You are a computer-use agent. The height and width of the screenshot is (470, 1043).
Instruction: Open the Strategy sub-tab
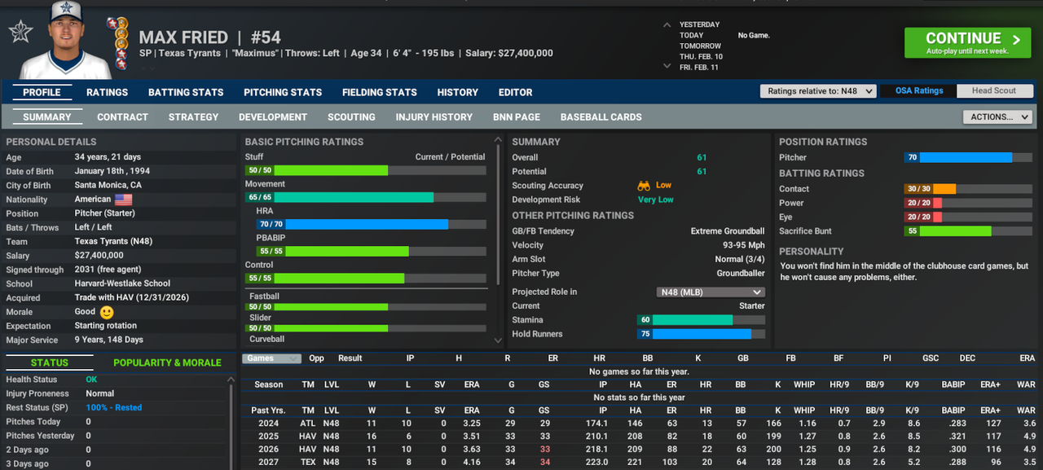(194, 116)
